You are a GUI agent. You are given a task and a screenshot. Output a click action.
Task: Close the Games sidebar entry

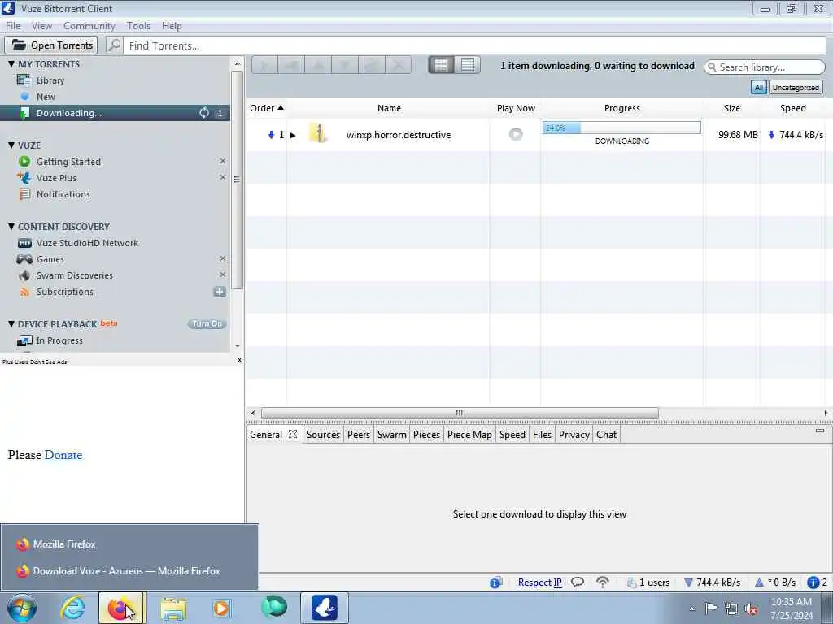[223, 258]
